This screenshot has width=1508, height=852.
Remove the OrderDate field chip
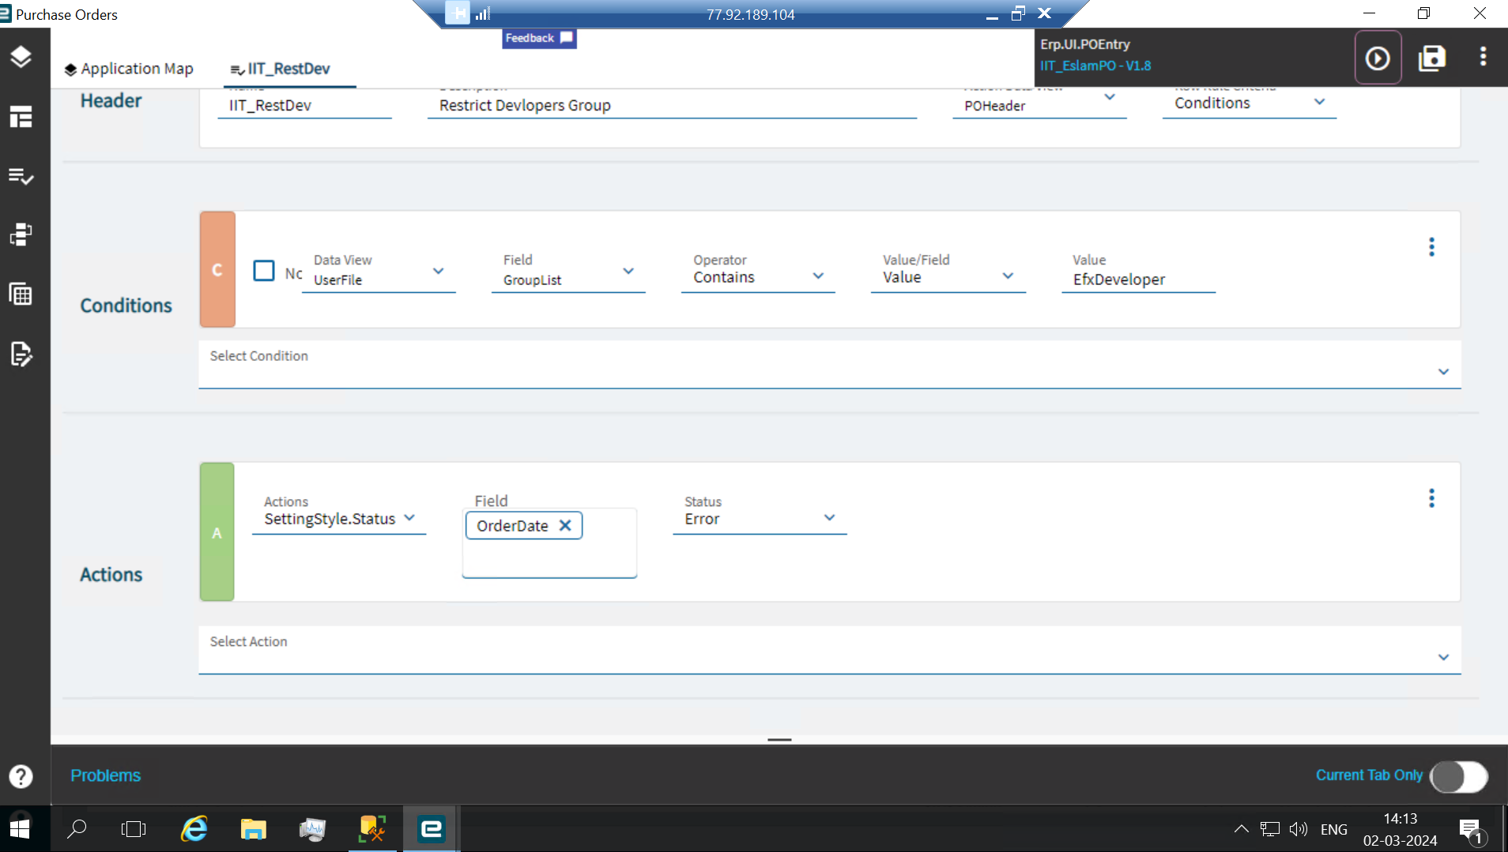pos(565,525)
